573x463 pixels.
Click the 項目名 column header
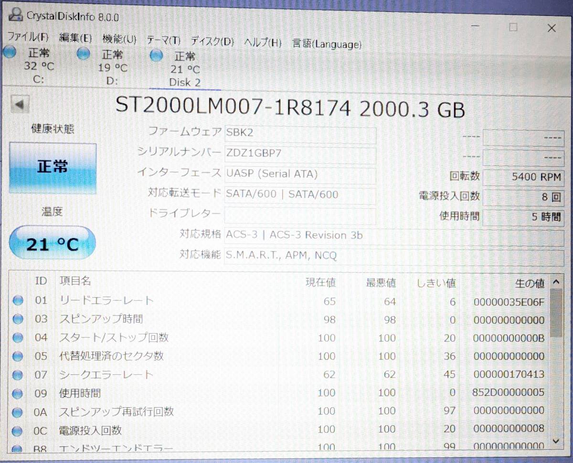pos(75,281)
